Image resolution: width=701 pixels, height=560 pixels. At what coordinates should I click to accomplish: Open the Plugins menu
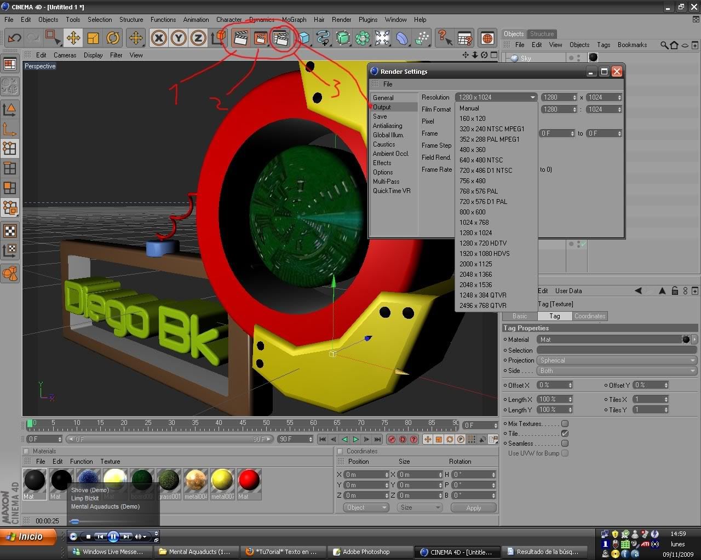point(368,19)
